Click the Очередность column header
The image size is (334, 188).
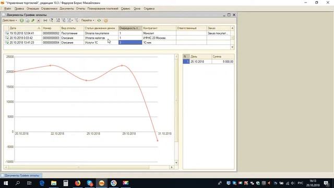130,28
